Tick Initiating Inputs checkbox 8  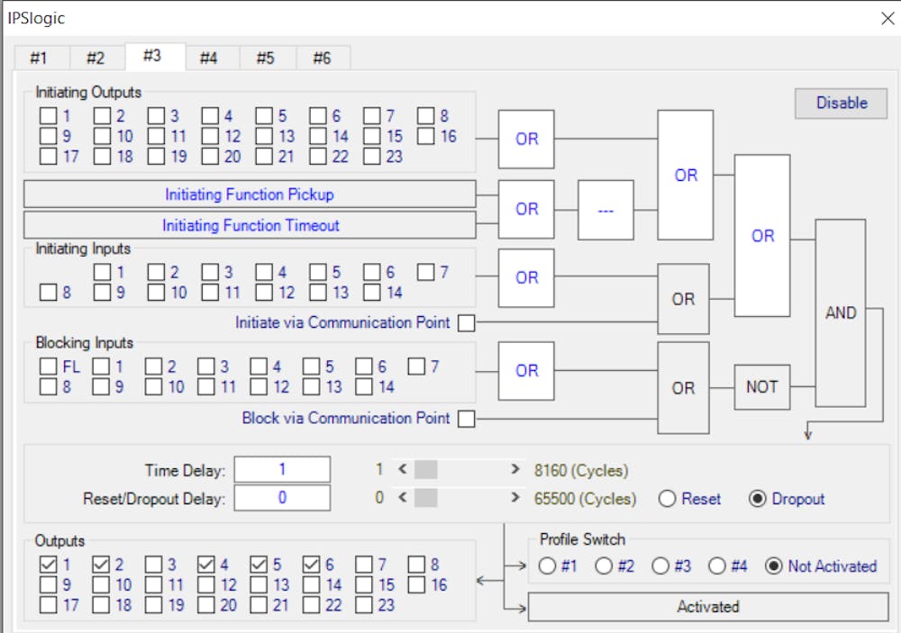pos(49,293)
